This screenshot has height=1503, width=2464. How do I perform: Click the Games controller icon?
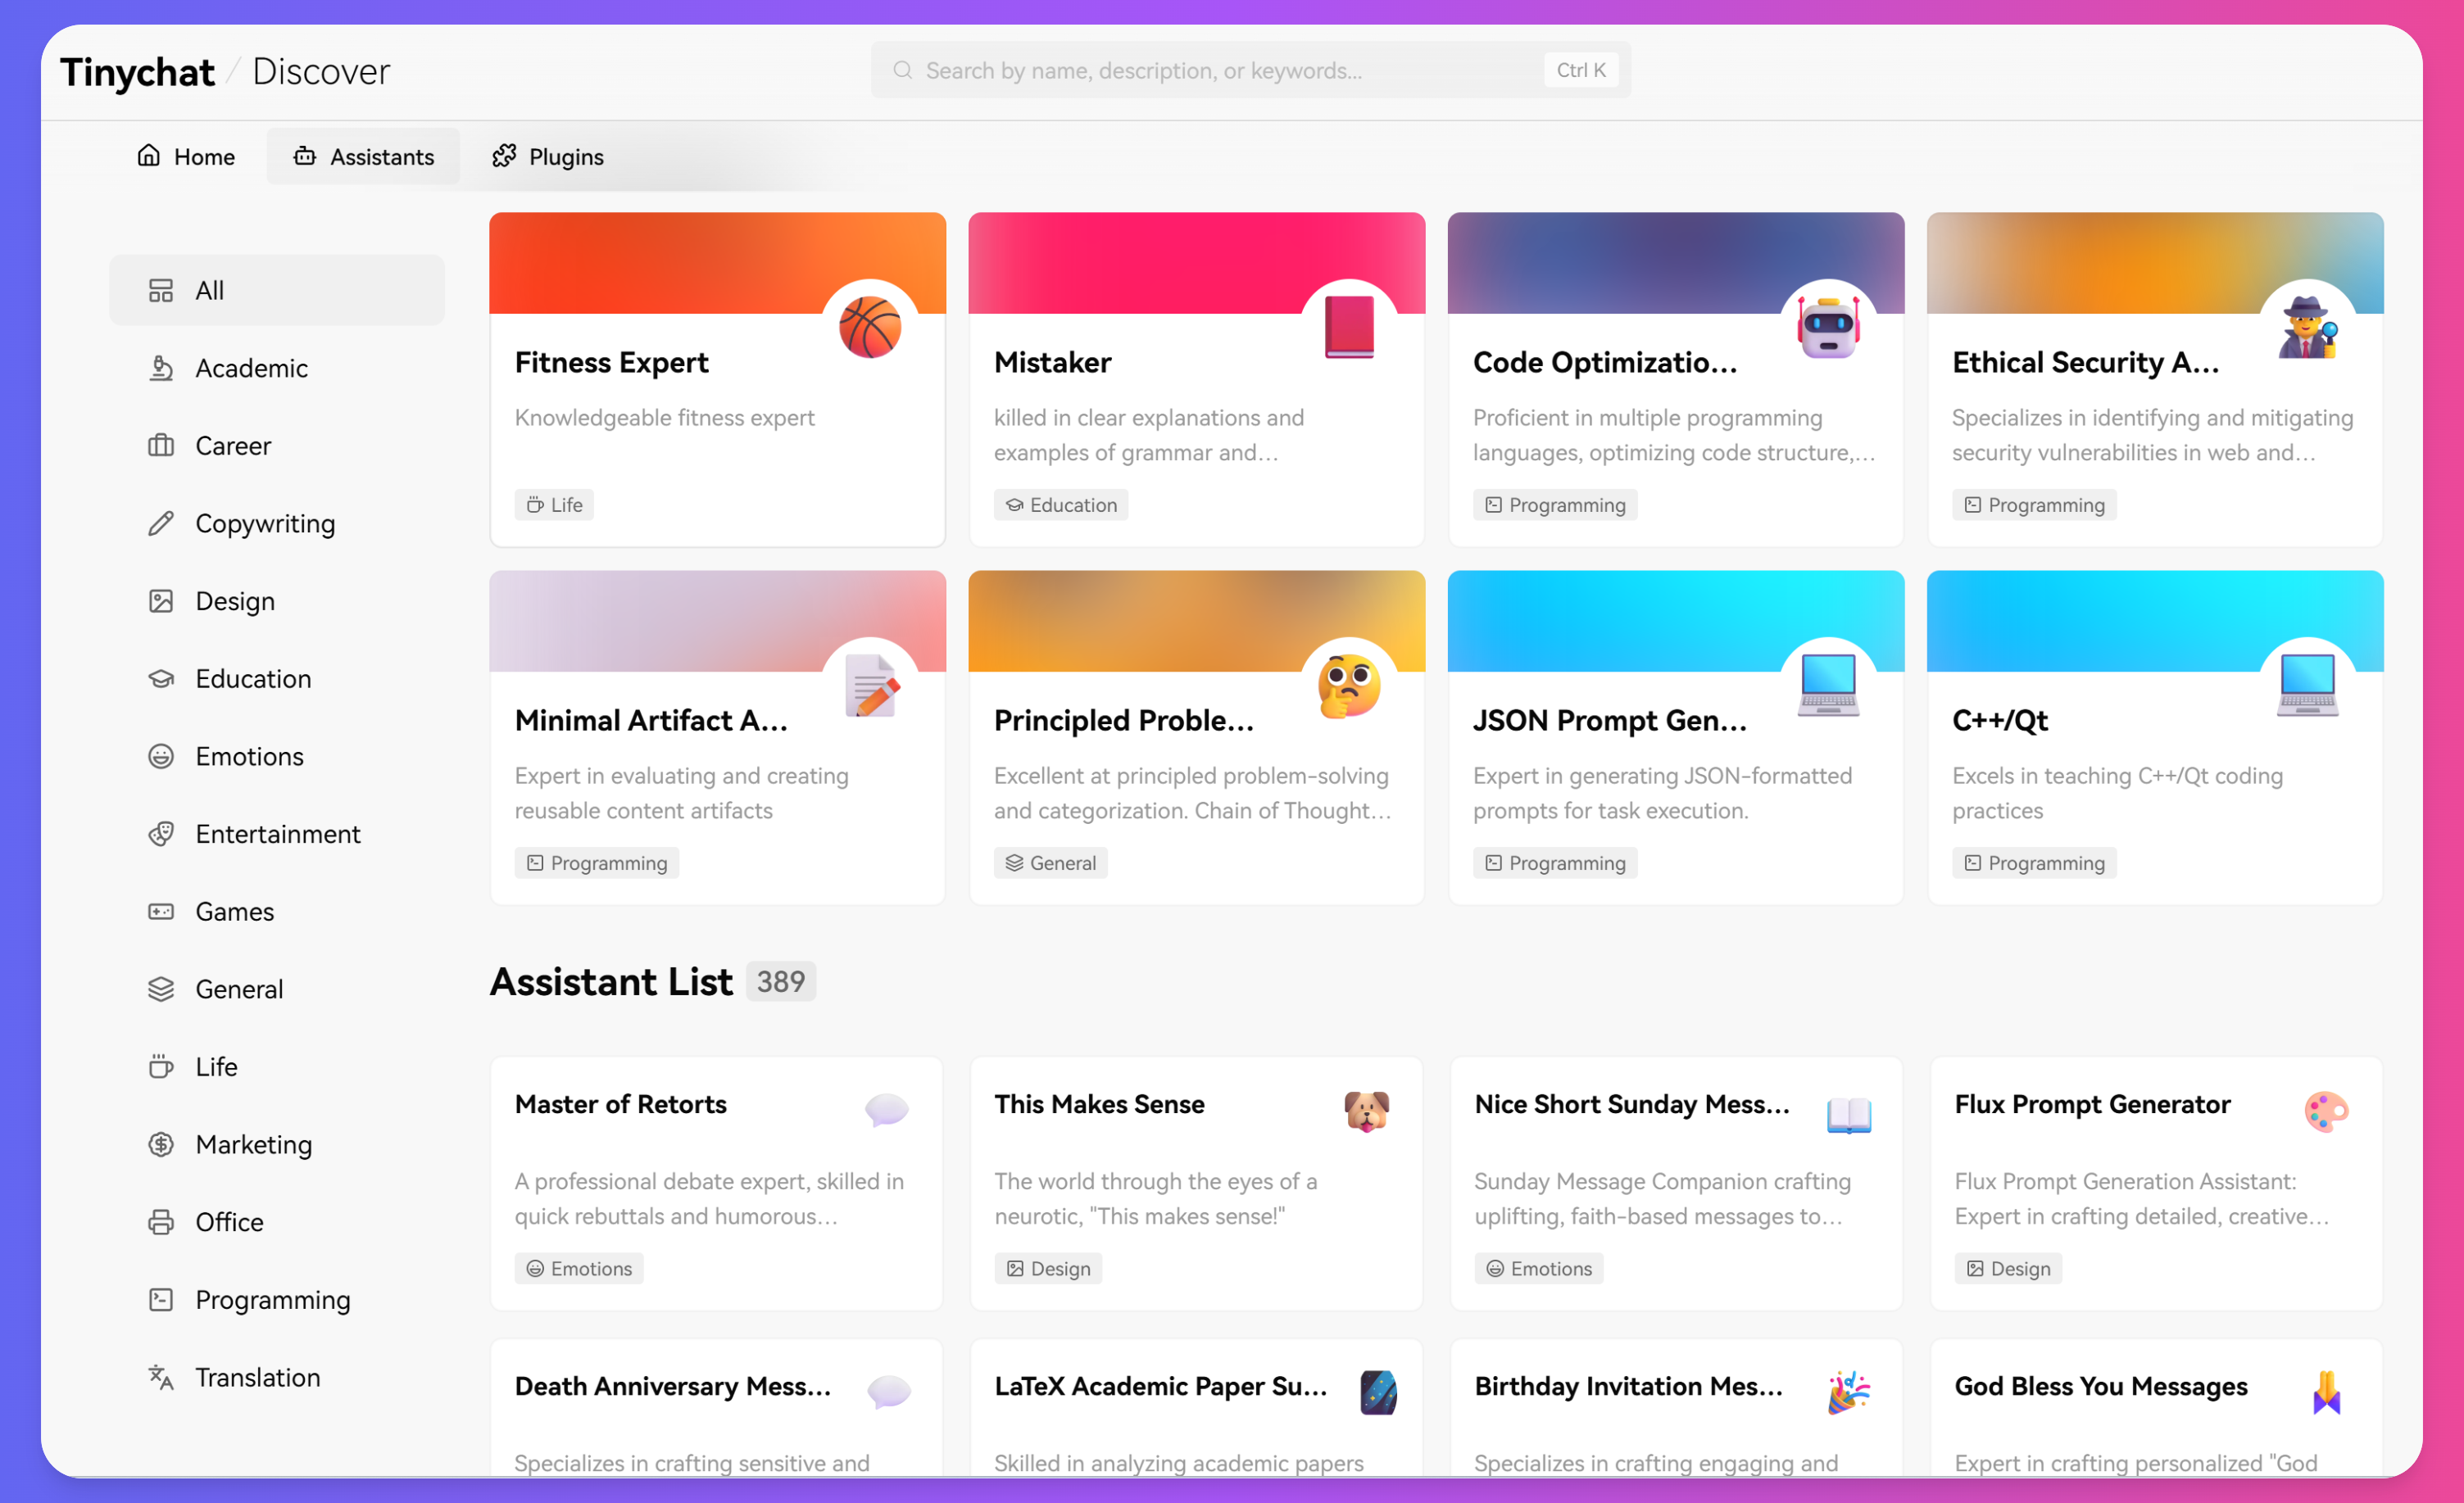click(x=161, y=912)
